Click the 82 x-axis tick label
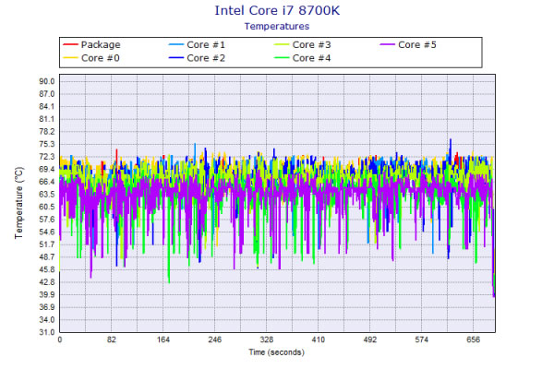The image size is (554, 369). [x=112, y=339]
